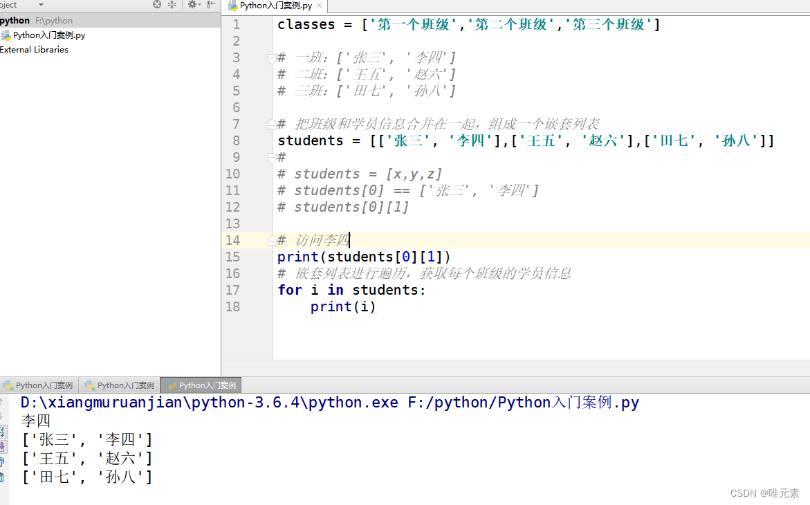The width and height of the screenshot is (810, 505).
Task: Open the Project view dropdown arrow
Action: point(41,5)
